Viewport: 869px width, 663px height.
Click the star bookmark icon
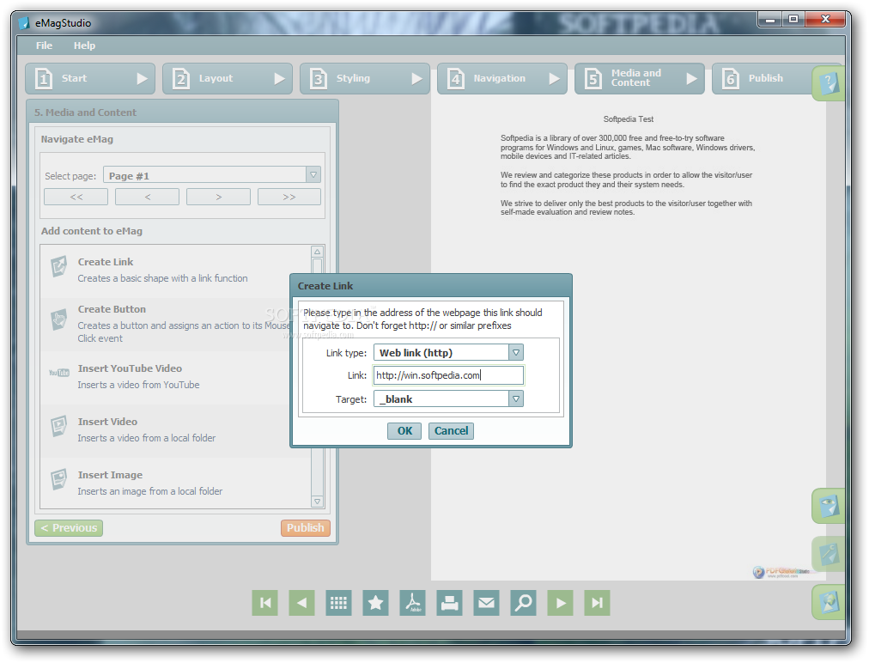point(376,603)
